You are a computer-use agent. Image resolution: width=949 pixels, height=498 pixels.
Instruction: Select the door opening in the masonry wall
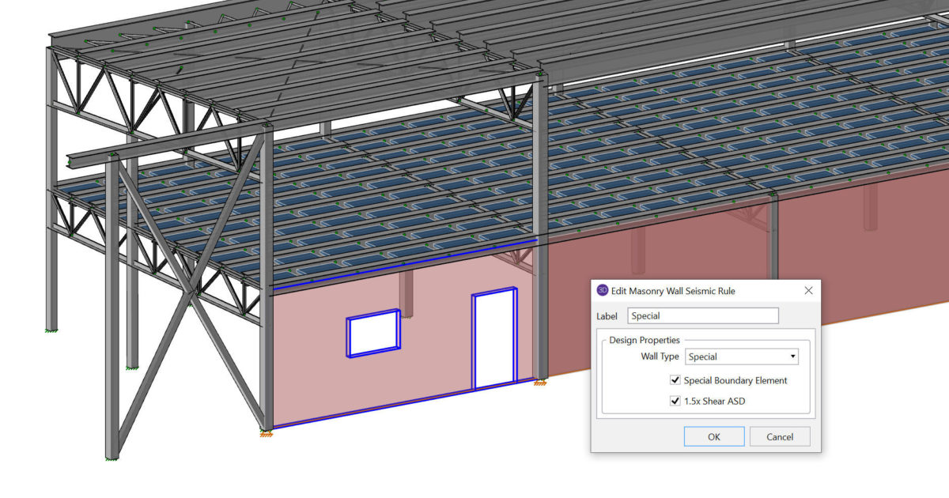tap(493, 340)
